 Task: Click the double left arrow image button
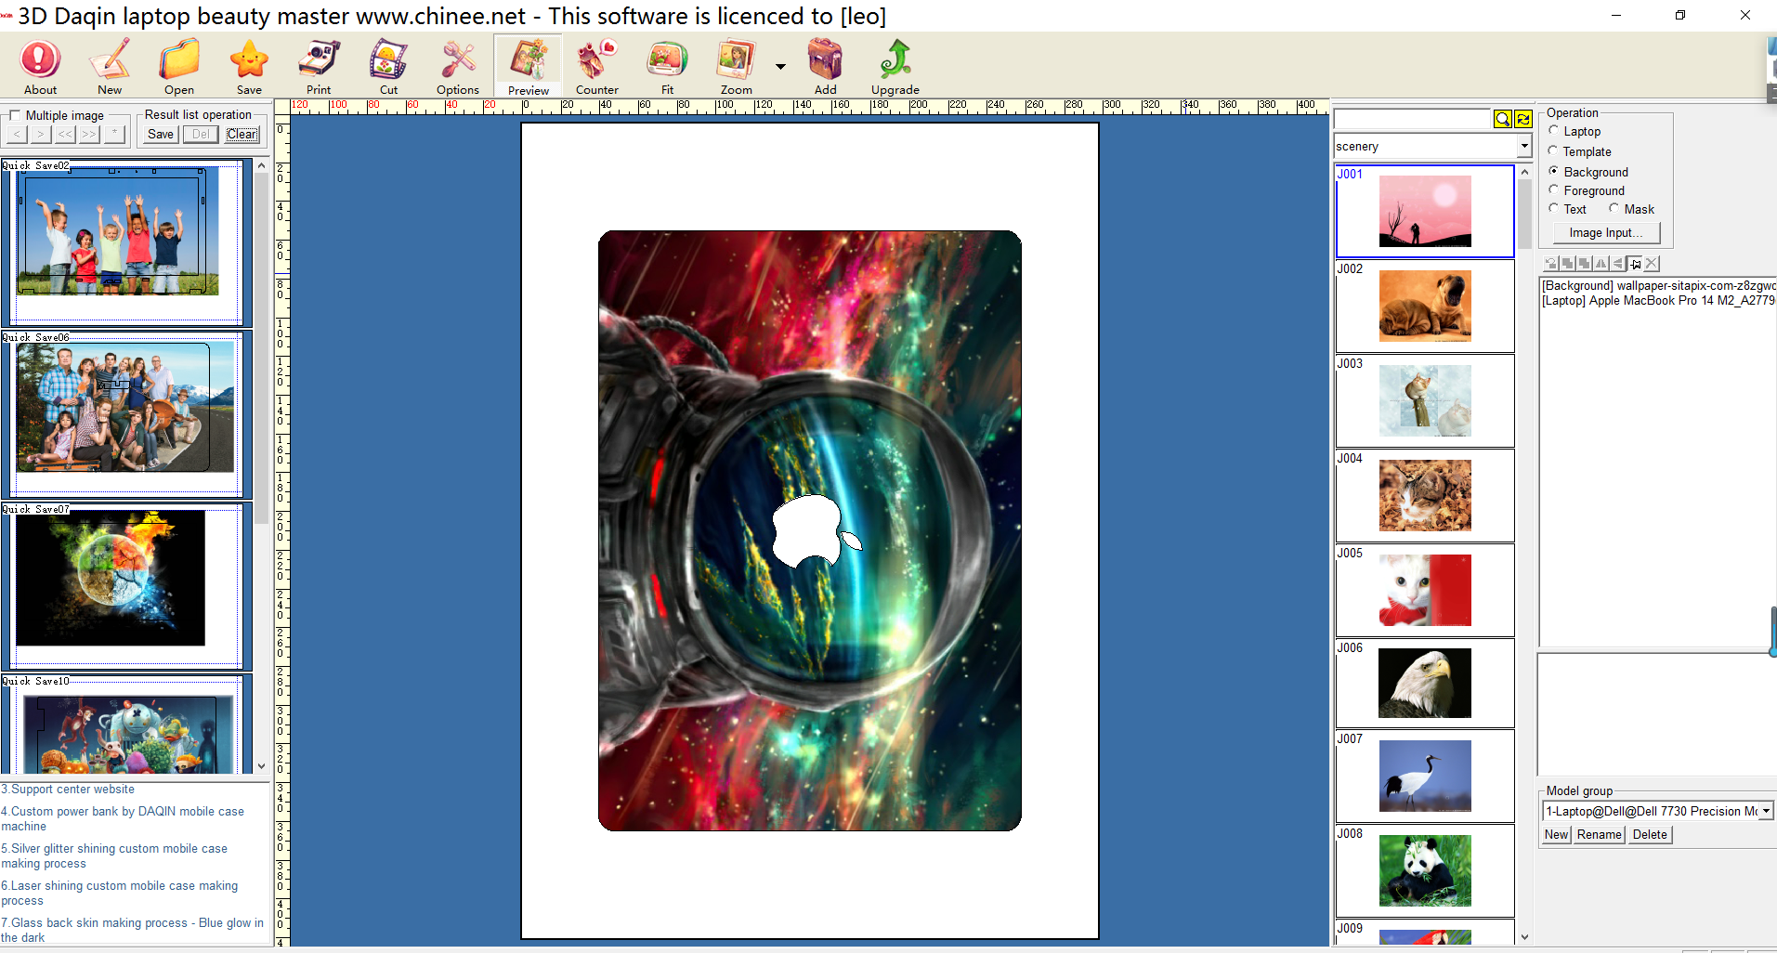point(65,134)
